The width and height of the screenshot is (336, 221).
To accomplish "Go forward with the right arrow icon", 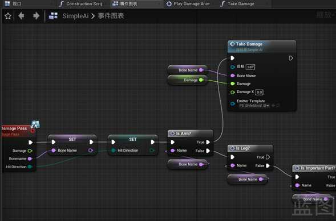I will tap(36, 16).
